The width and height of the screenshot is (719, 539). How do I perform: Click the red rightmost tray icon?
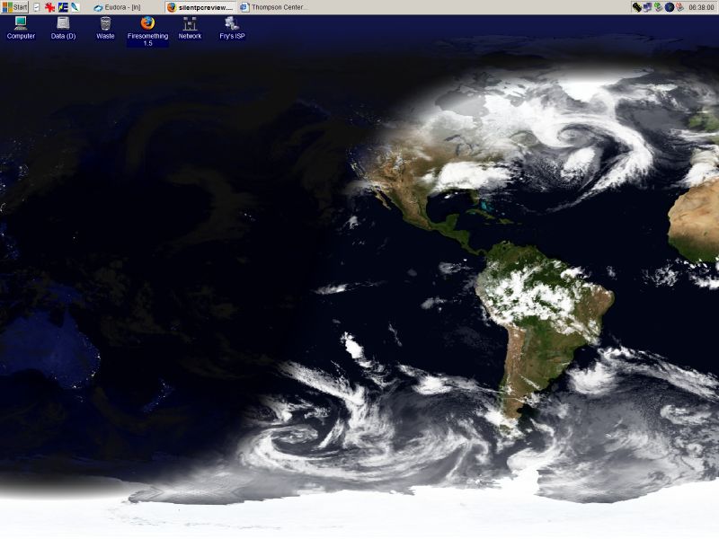point(679,7)
